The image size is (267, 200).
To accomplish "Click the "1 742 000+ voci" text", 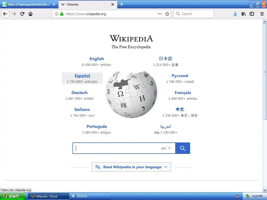I will click(x=82, y=116).
